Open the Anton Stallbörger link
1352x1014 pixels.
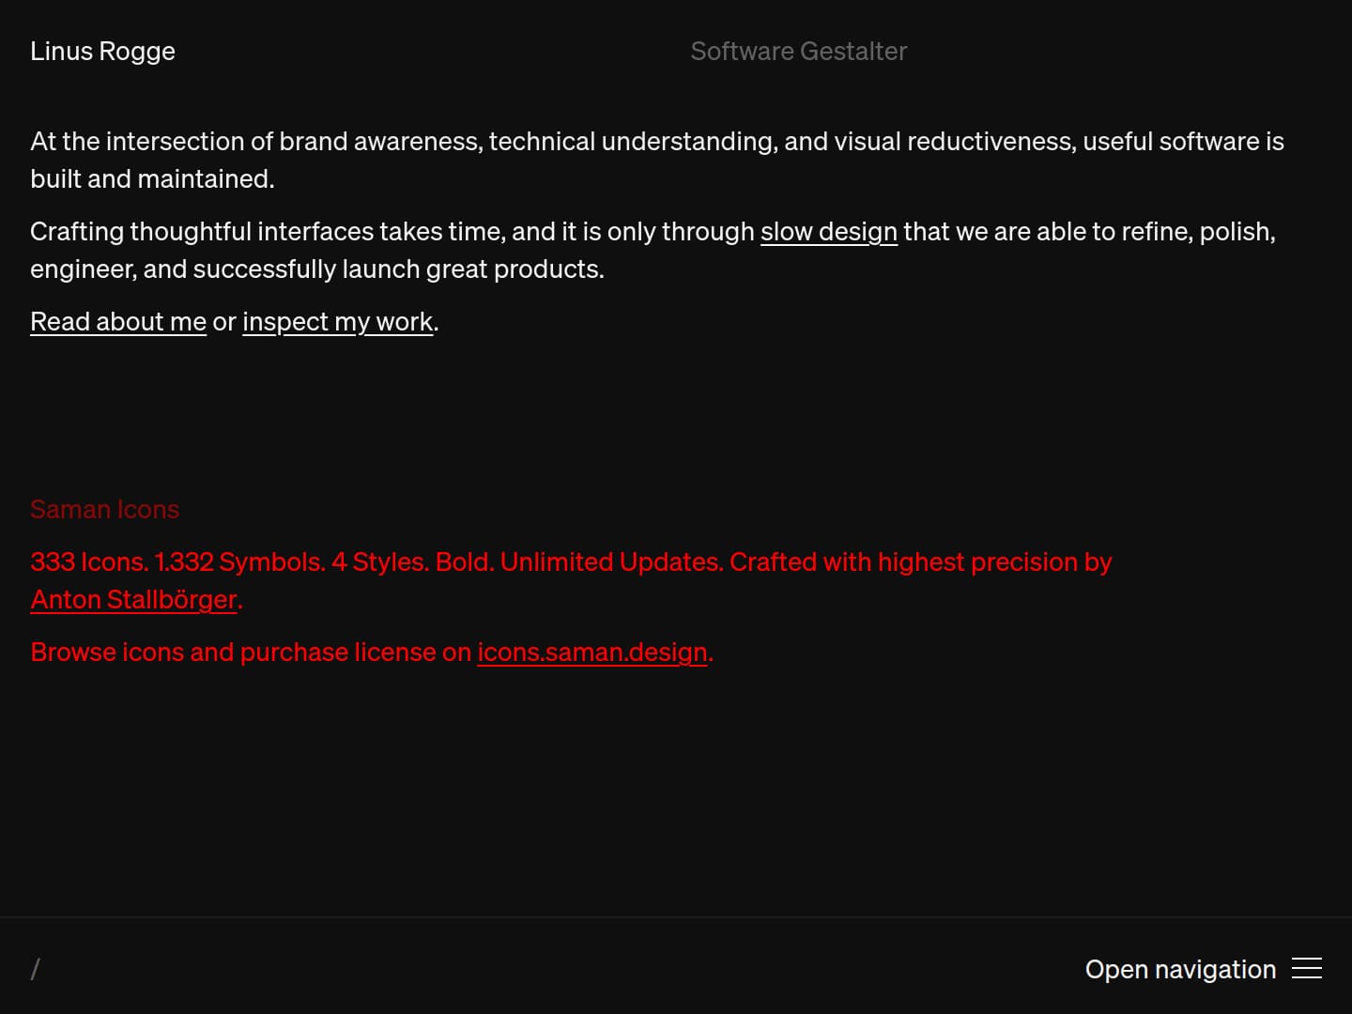click(x=134, y=599)
